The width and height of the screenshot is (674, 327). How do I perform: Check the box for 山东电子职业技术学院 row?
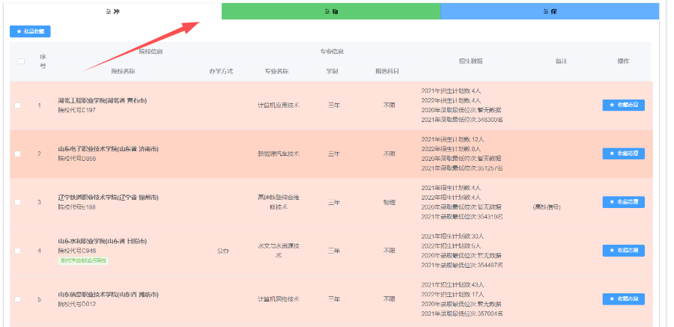[x=18, y=154]
